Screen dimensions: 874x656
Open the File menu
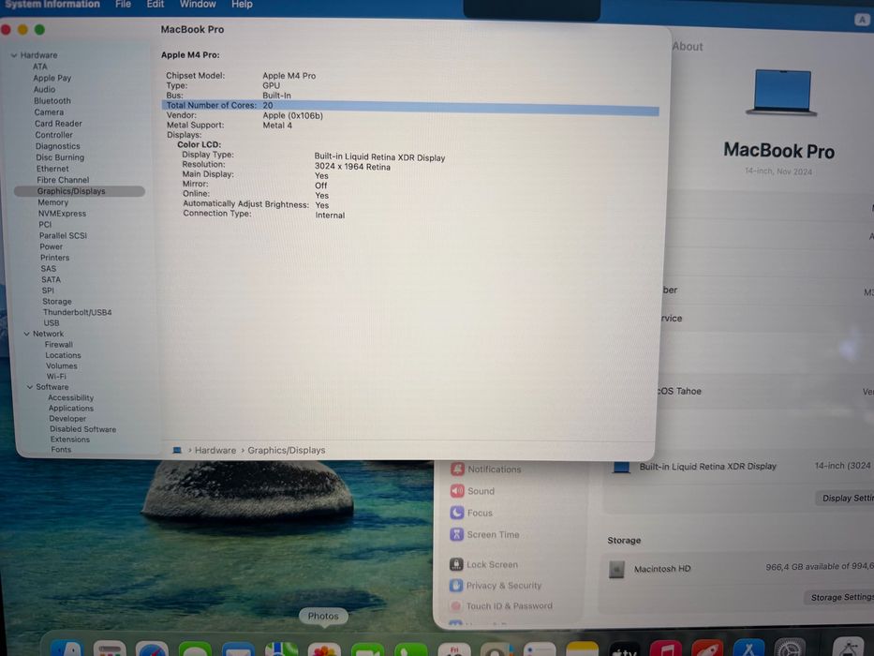[124, 5]
